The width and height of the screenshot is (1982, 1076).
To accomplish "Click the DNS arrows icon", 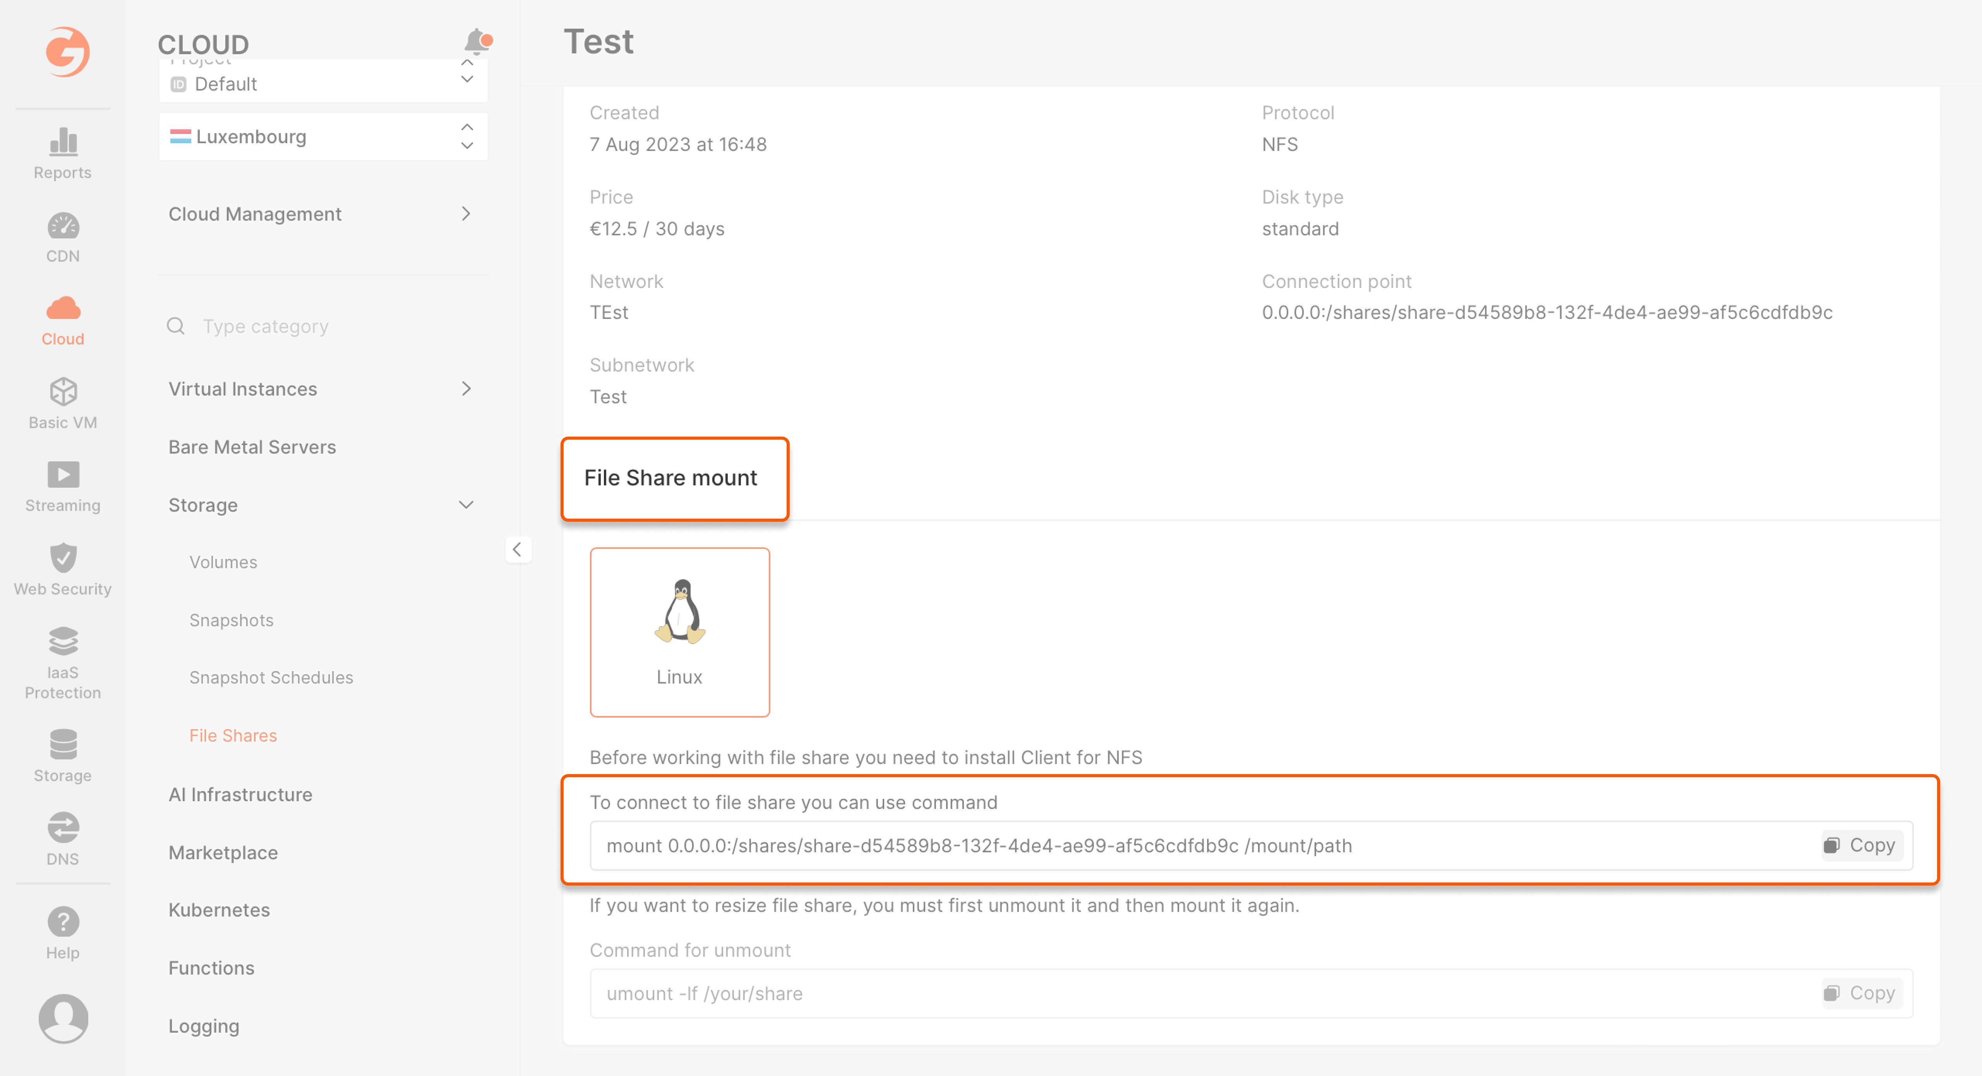I will click(x=62, y=828).
